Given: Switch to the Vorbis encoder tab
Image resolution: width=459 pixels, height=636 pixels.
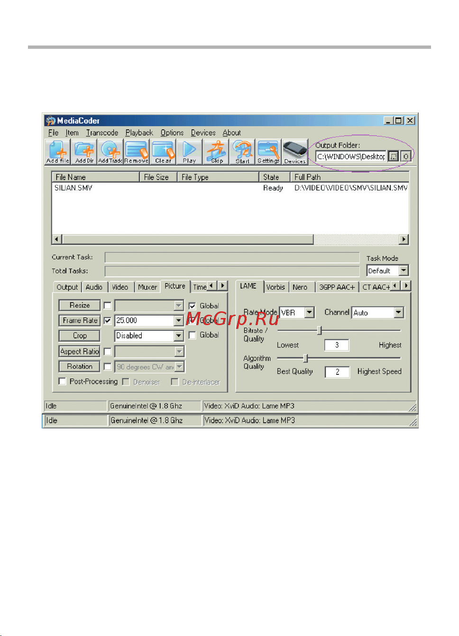Looking at the screenshot, I should coord(275,287).
